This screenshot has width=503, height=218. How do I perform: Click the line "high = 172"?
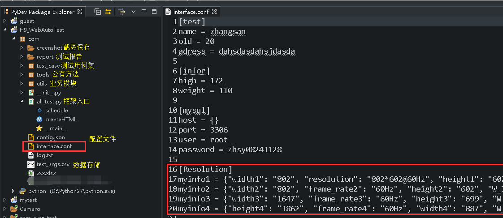click(200, 81)
